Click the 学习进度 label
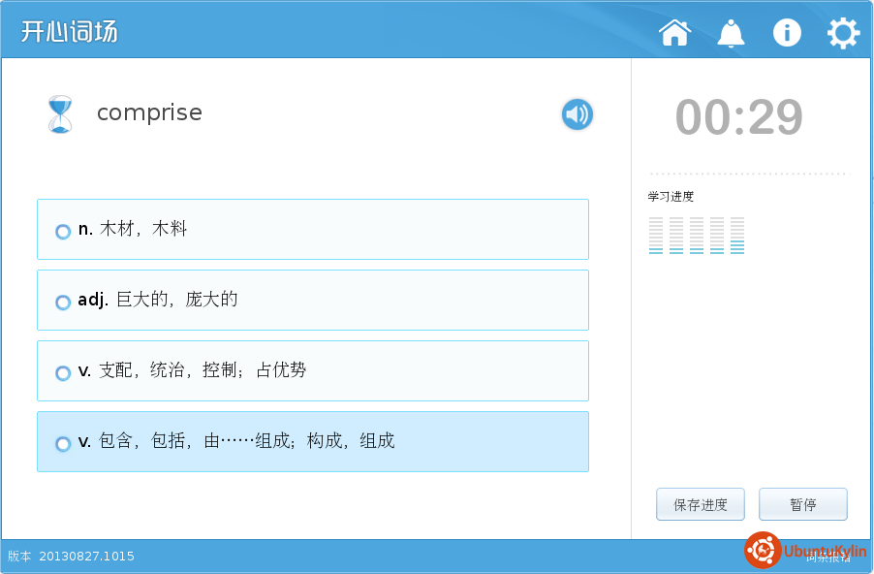 (x=671, y=197)
